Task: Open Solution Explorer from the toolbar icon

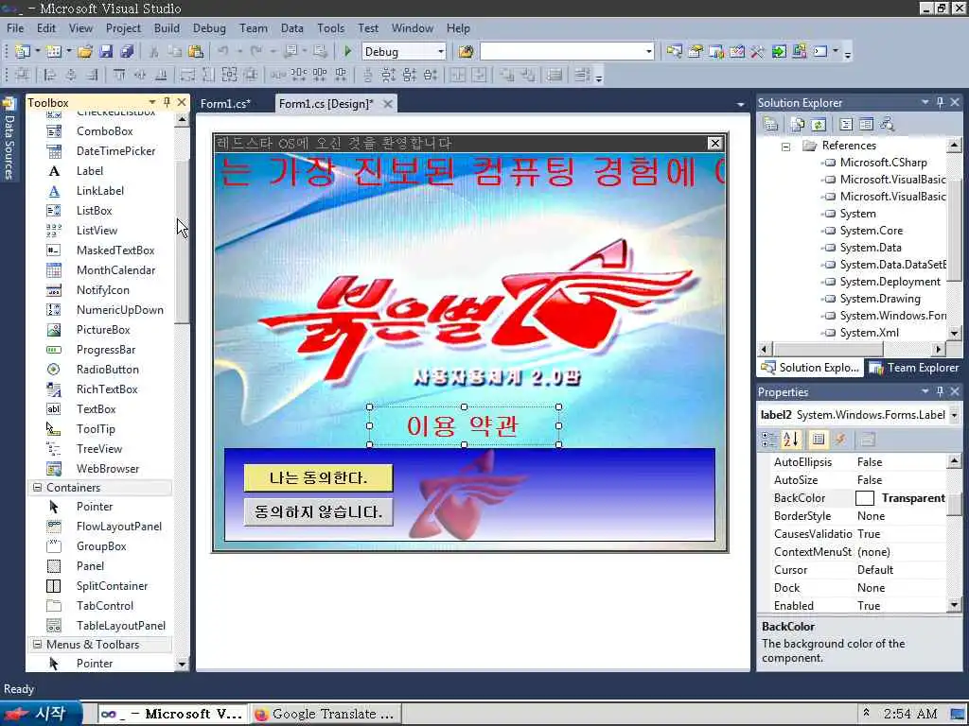Action: pyautogui.click(x=674, y=52)
